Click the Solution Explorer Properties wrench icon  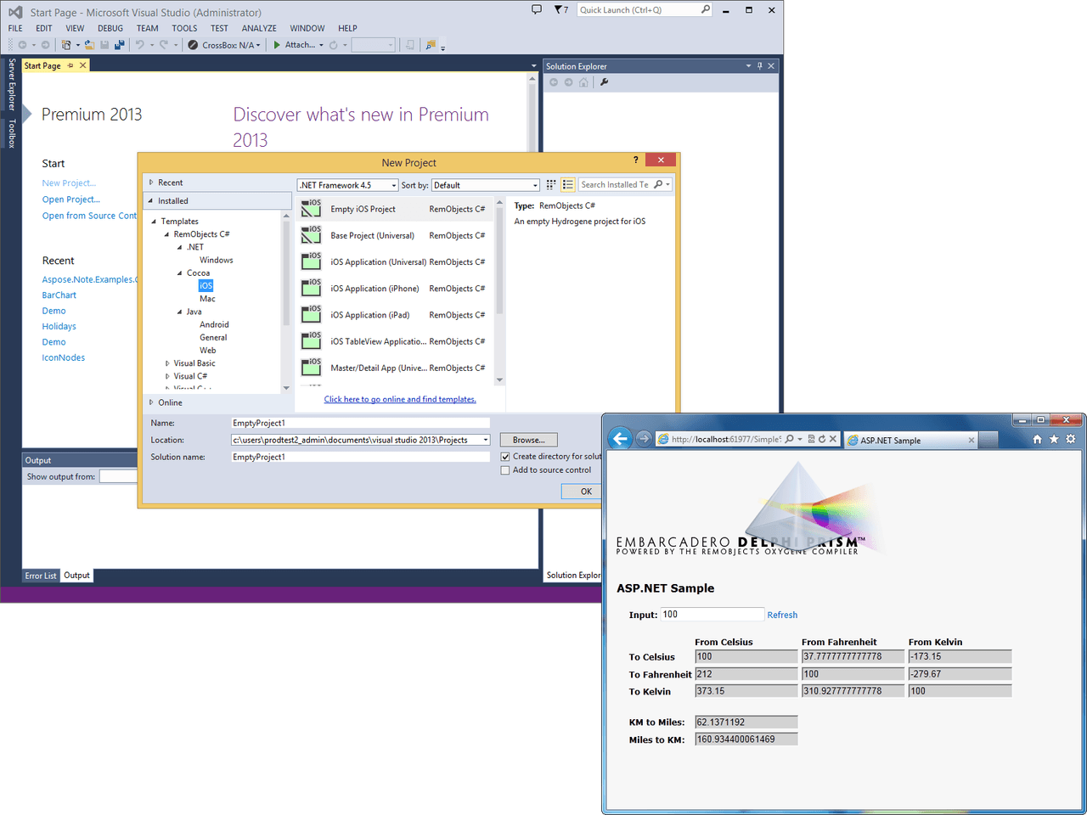pos(604,82)
